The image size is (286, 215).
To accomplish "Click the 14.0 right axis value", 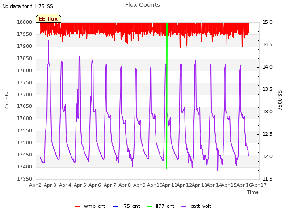I will [267, 67].
